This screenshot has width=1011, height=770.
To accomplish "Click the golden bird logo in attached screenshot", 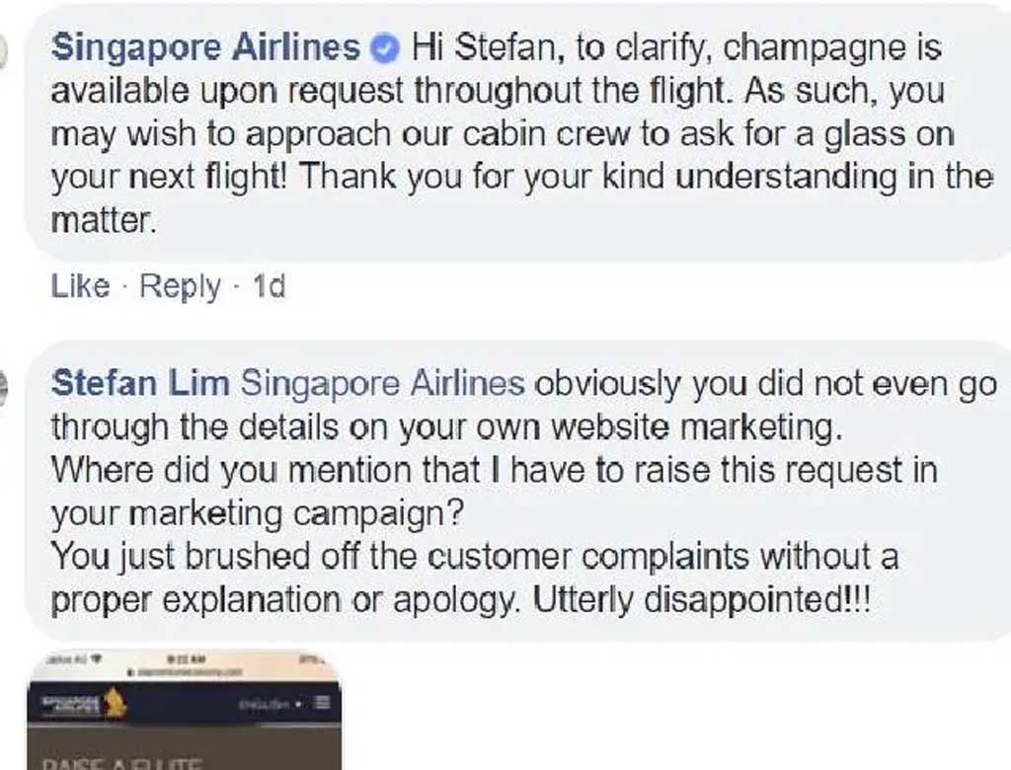I will click(x=117, y=702).
